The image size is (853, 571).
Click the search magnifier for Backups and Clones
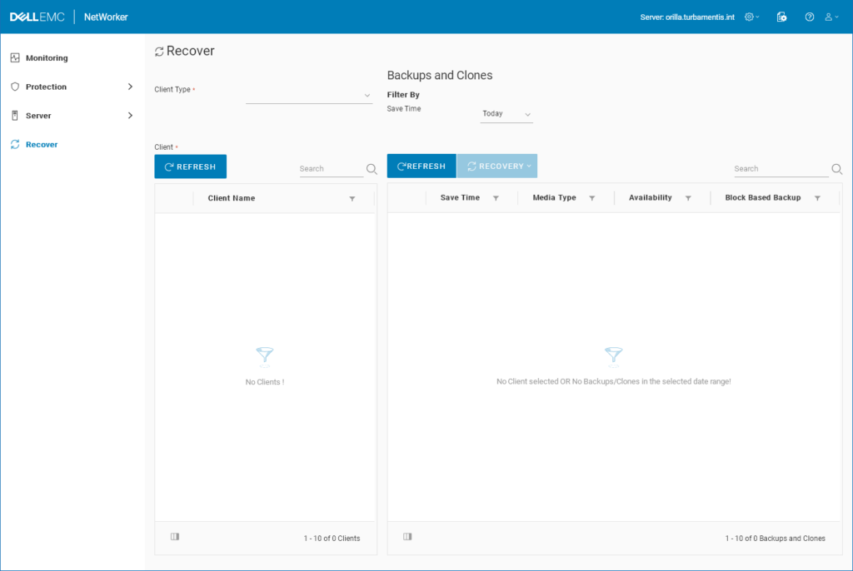click(x=836, y=168)
